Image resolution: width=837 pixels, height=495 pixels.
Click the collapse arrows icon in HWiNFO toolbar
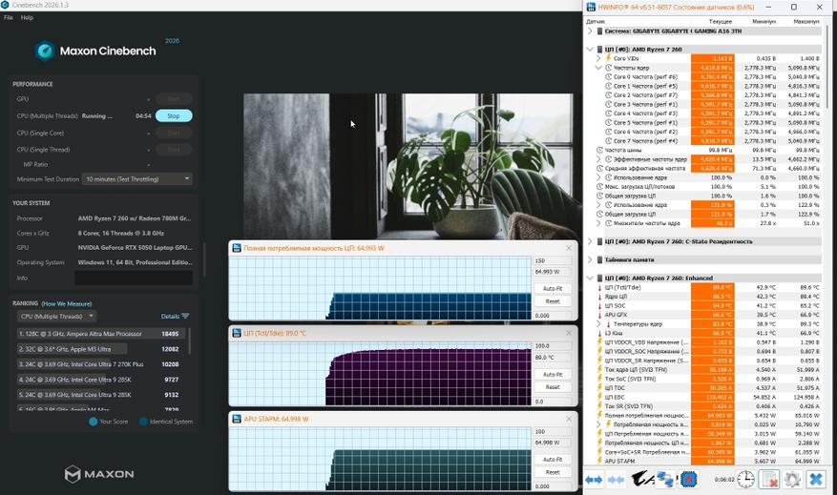point(616,480)
